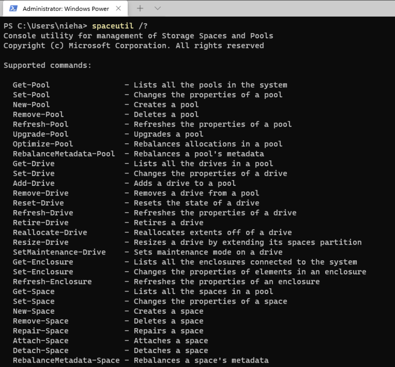Screen dimensions: 395x367
Task: Expand the new tab profile dropdown chevron
Action: [157, 8]
